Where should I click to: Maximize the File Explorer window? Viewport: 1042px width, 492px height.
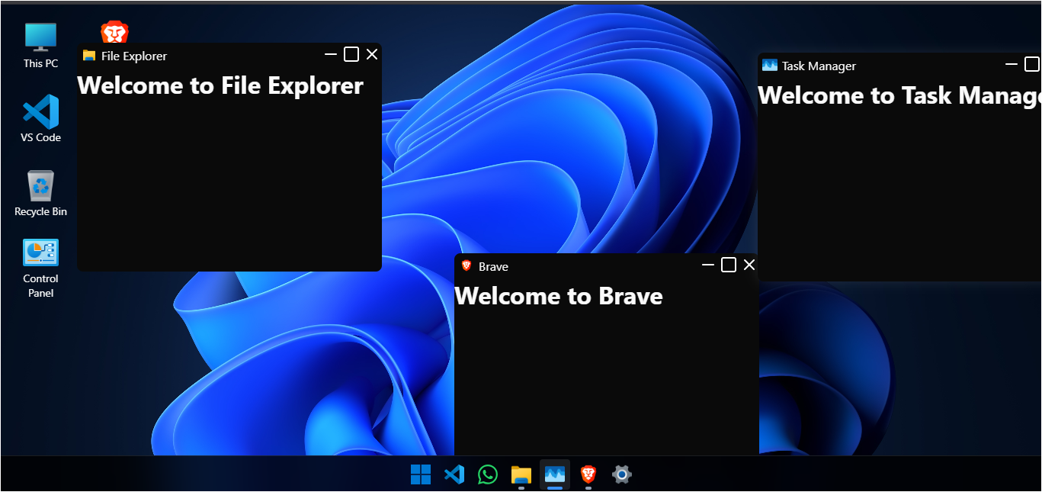tap(351, 54)
